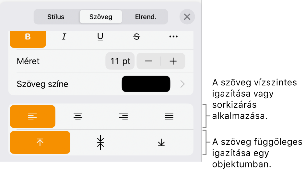Align text to the right
This screenshot has height=171, width=306.
pyautogui.click(x=123, y=116)
